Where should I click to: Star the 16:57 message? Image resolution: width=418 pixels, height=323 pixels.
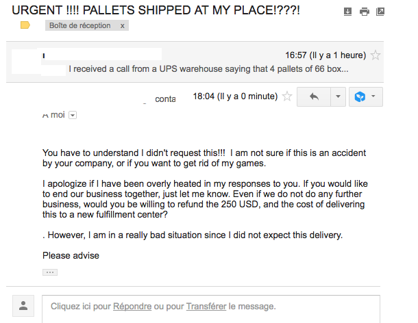[376, 55]
